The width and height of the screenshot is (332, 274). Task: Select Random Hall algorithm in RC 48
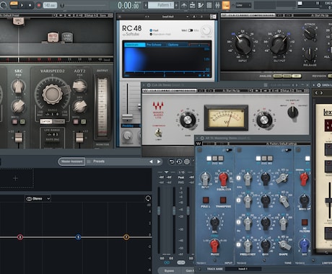(151, 34)
